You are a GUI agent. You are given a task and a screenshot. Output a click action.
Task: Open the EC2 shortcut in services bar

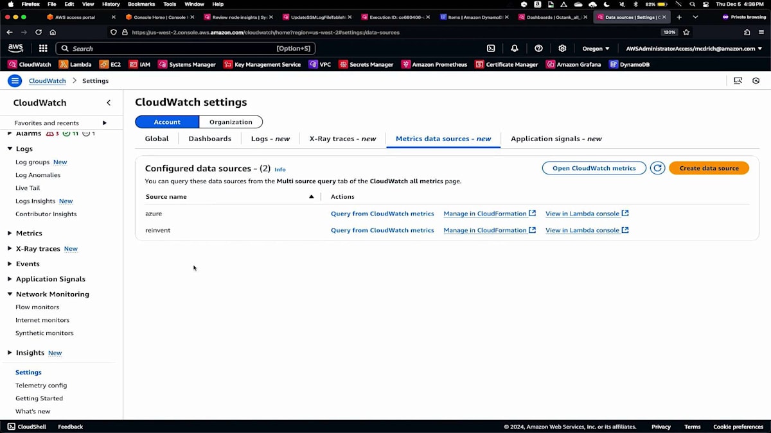[x=110, y=64]
